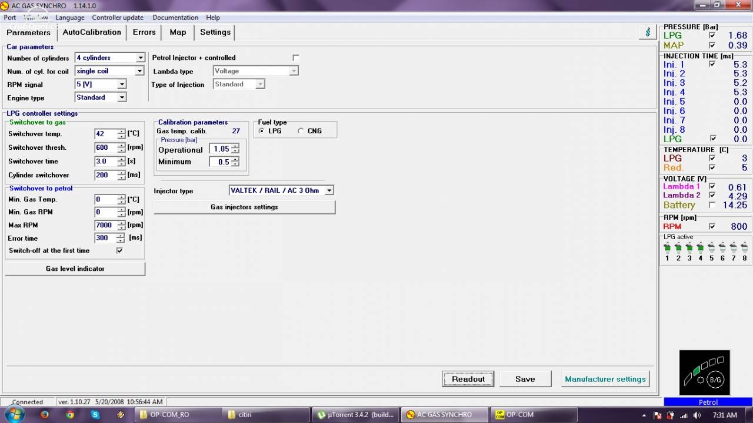753x423 pixels.
Task: Click the LPG active injector 8 icon
Action: point(744,247)
